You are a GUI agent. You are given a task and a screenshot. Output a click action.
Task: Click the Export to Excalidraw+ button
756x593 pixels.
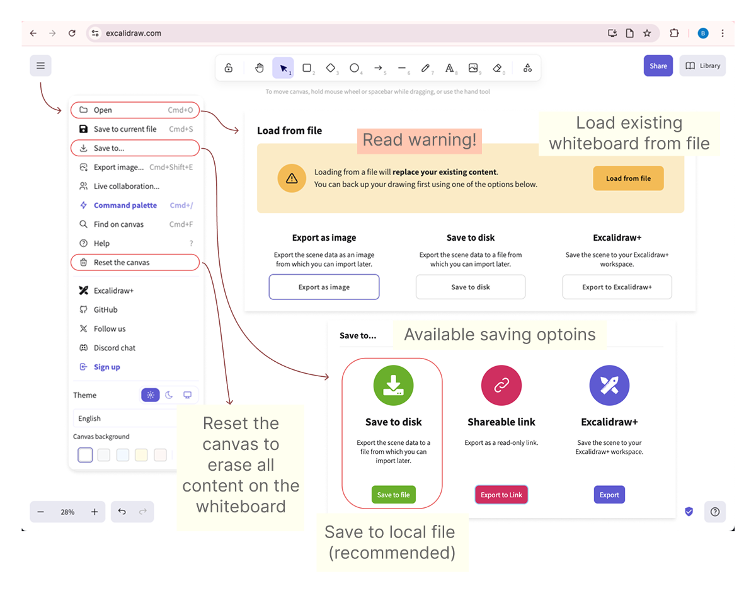click(617, 287)
